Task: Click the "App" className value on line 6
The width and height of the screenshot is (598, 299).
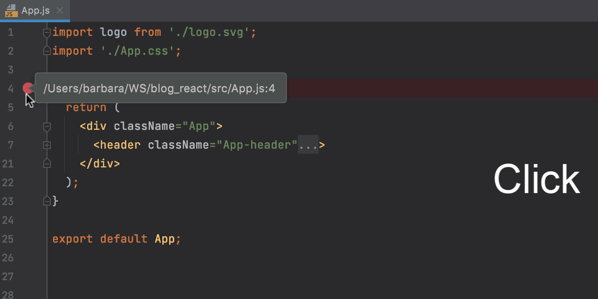Action: tap(199, 126)
